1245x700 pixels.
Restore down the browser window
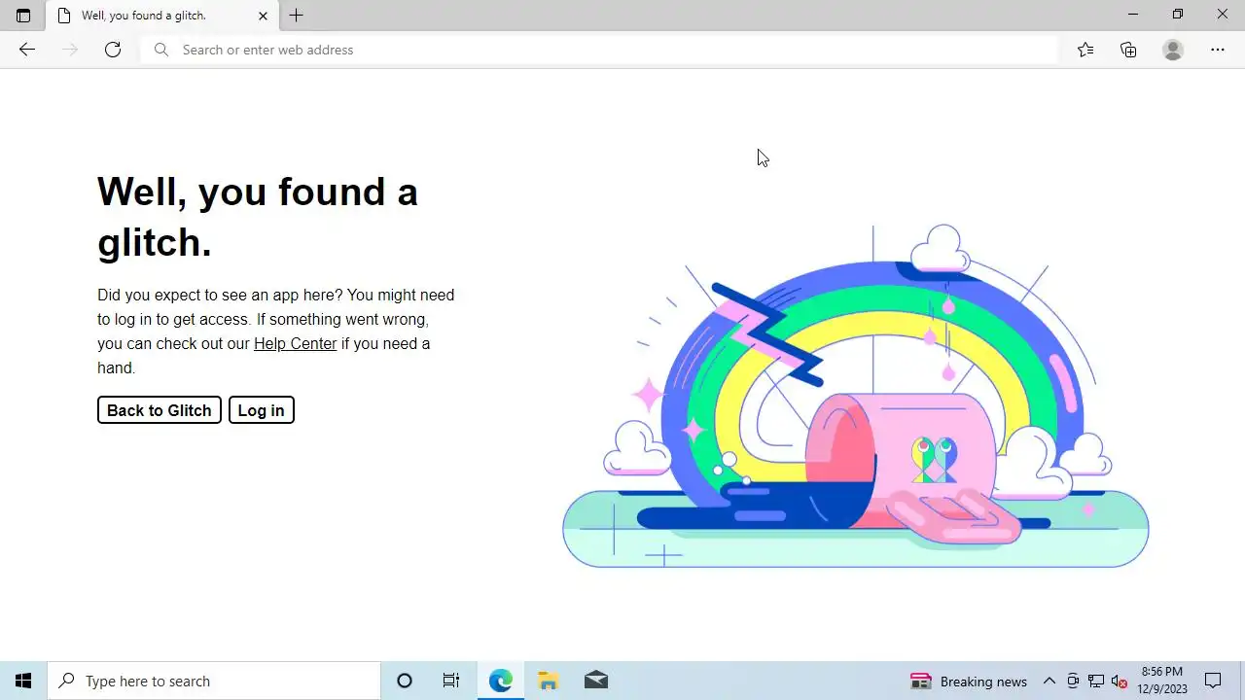click(1178, 15)
